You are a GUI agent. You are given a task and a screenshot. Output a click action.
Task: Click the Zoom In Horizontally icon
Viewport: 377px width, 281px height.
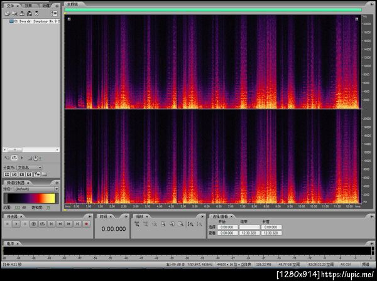click(138, 223)
